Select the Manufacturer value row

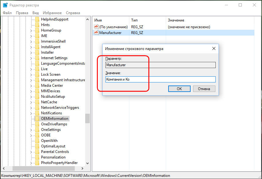(173, 33)
